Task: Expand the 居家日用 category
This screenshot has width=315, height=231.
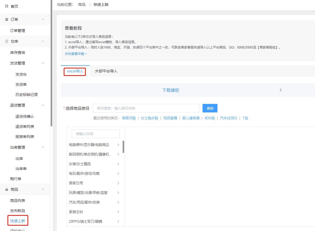Action: pyautogui.click(x=118, y=183)
